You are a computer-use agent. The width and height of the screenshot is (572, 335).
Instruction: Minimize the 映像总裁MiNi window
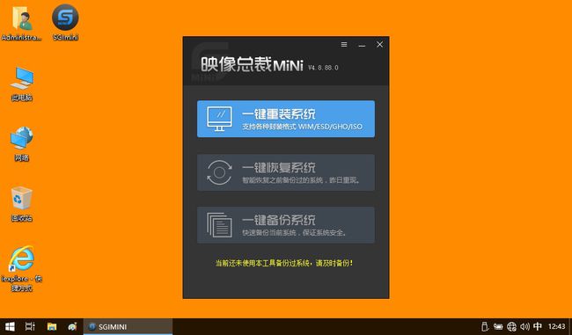click(362, 45)
